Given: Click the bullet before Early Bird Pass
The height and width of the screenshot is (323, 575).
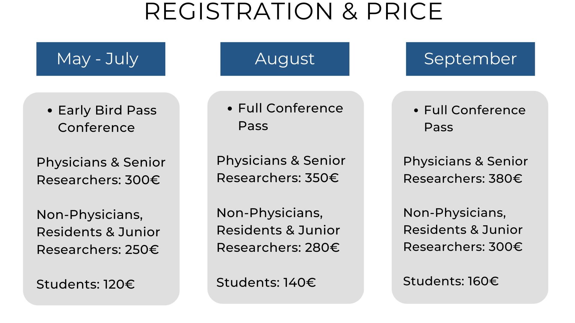Looking at the screenshot, I should click(50, 111).
